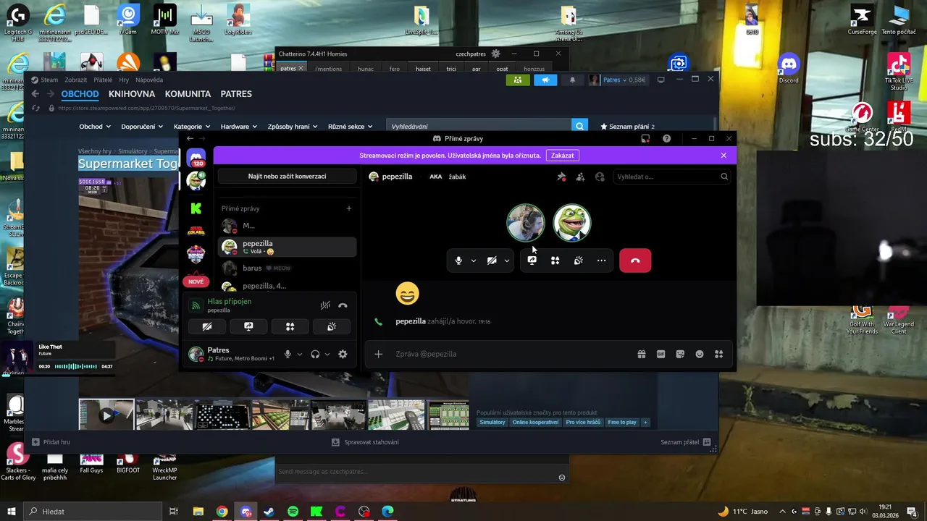Open Spravovat stahování in Steam footer

[x=365, y=441]
